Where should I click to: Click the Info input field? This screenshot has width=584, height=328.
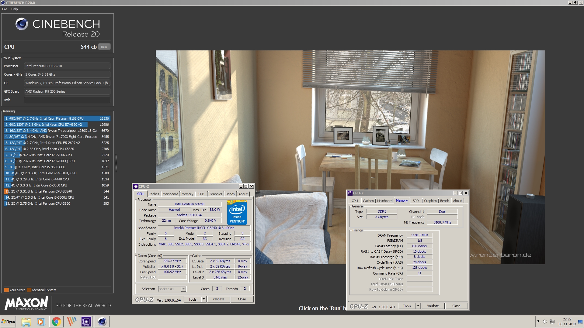pyautogui.click(x=67, y=100)
